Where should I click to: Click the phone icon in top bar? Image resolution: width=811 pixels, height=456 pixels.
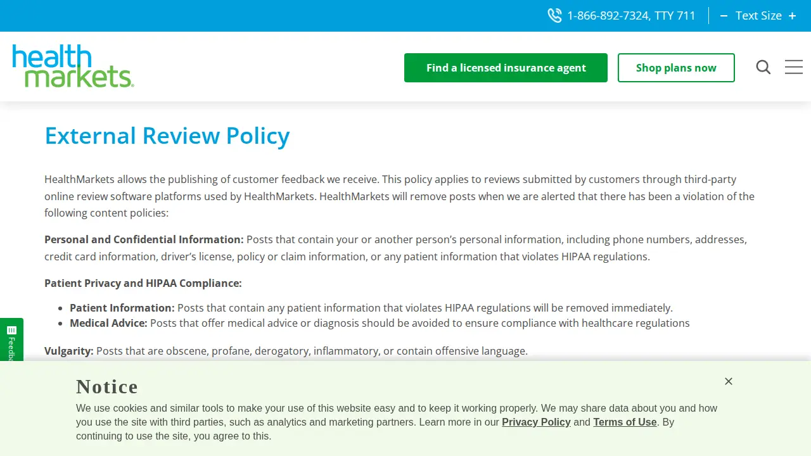pos(554,16)
